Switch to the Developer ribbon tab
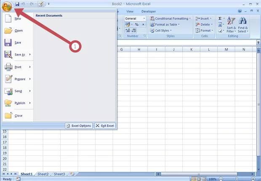The width and height of the screenshot is (261, 181). click(149, 11)
